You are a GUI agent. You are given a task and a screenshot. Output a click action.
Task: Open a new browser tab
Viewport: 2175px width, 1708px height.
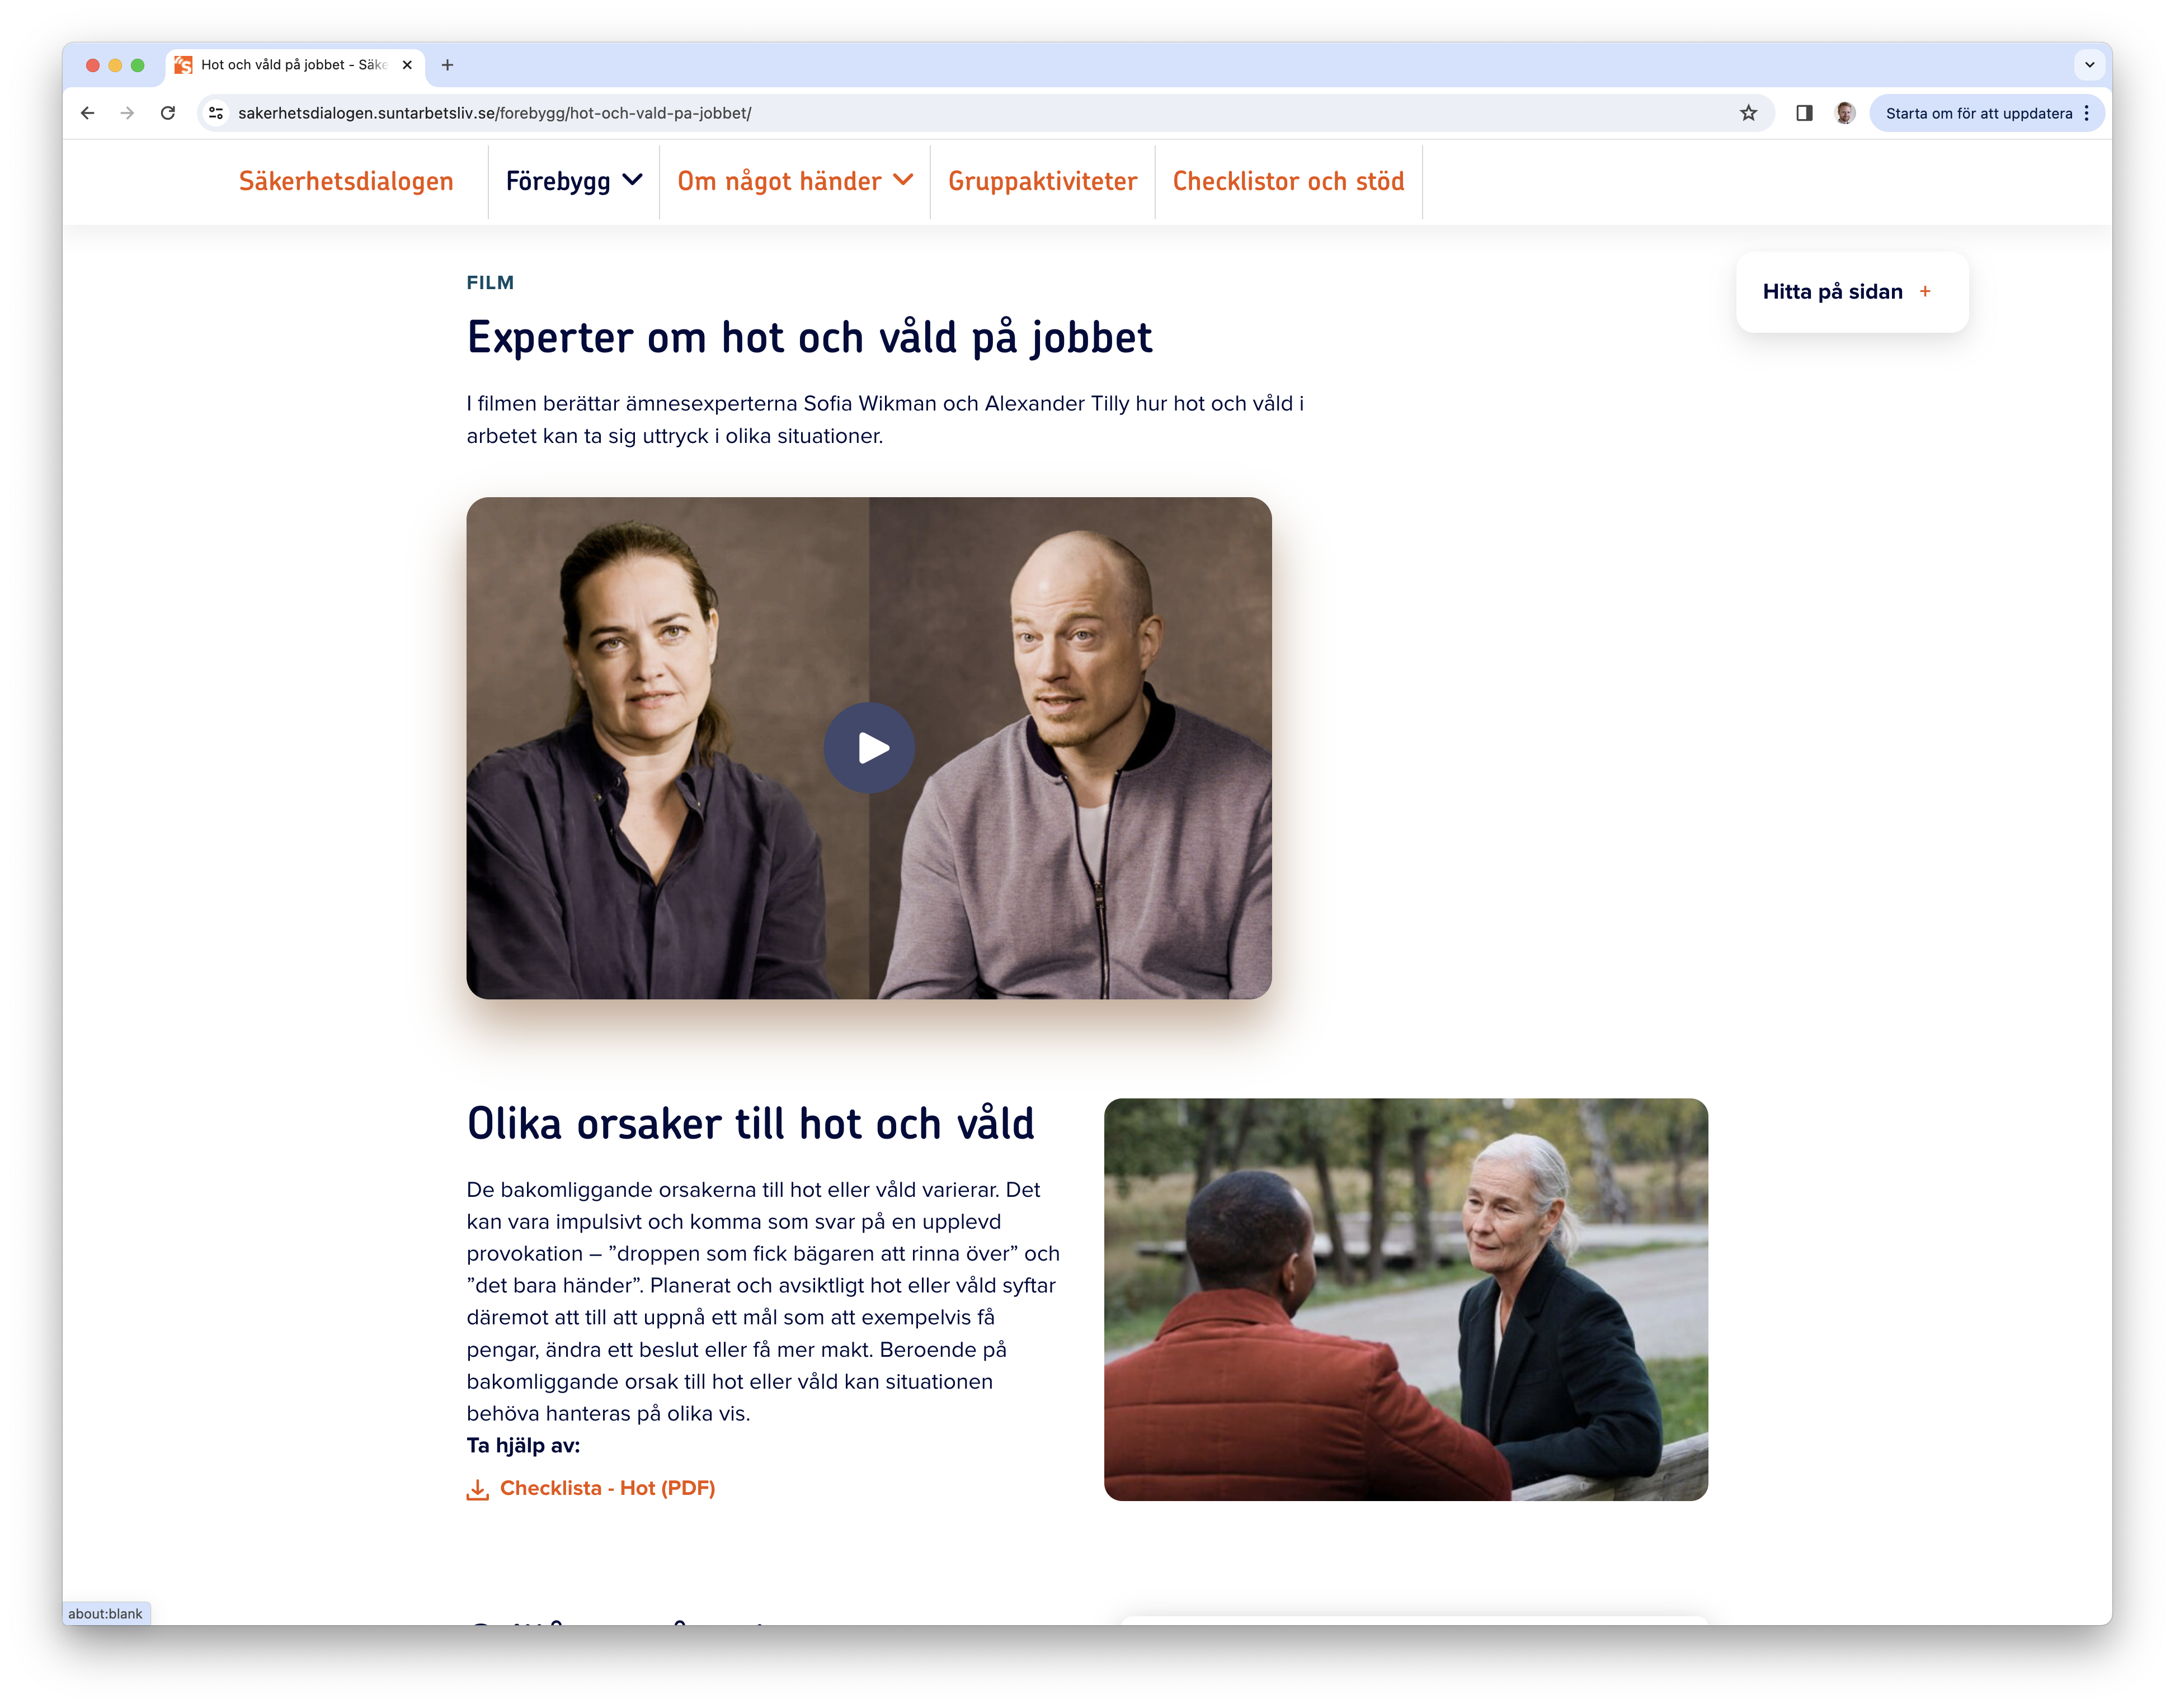447,65
